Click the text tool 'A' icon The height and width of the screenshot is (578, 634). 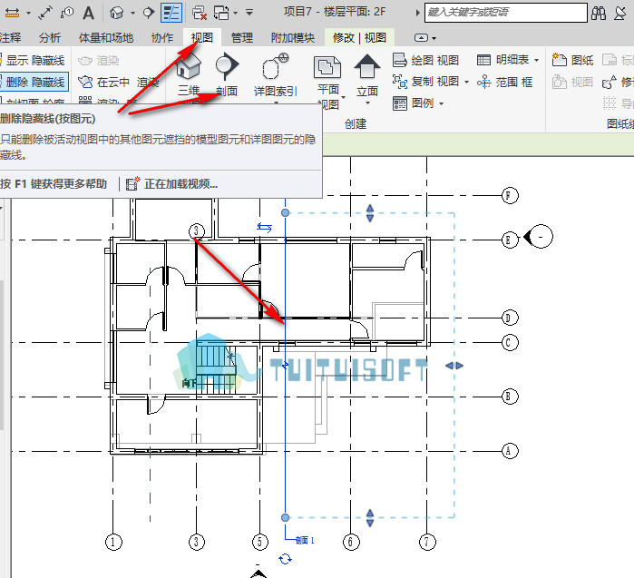[88, 13]
